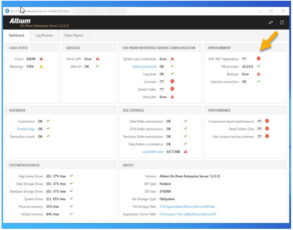The width and height of the screenshot is (293, 230).
Task: Click the green check beside Admin password
Action: (172, 66)
